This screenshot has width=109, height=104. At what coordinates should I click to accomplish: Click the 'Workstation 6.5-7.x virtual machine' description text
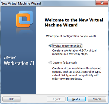point(74,52)
